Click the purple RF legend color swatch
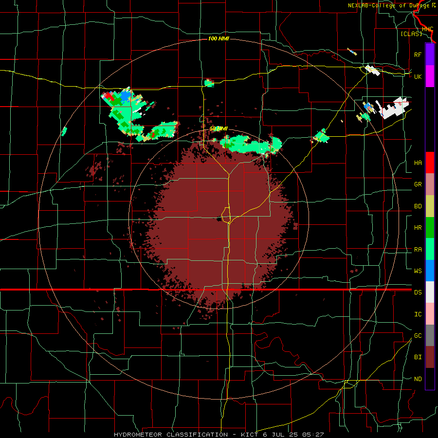The width and height of the screenshot is (438, 438). 430,55
